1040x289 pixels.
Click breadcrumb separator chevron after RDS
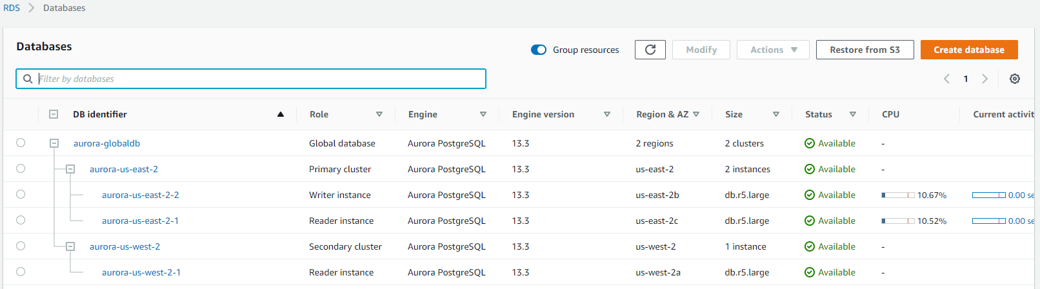[x=31, y=8]
